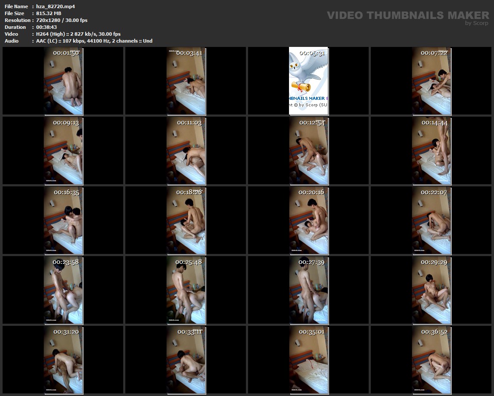Select the frame stamped 00:09:13
The height and width of the screenshot is (396, 494).
point(63,151)
